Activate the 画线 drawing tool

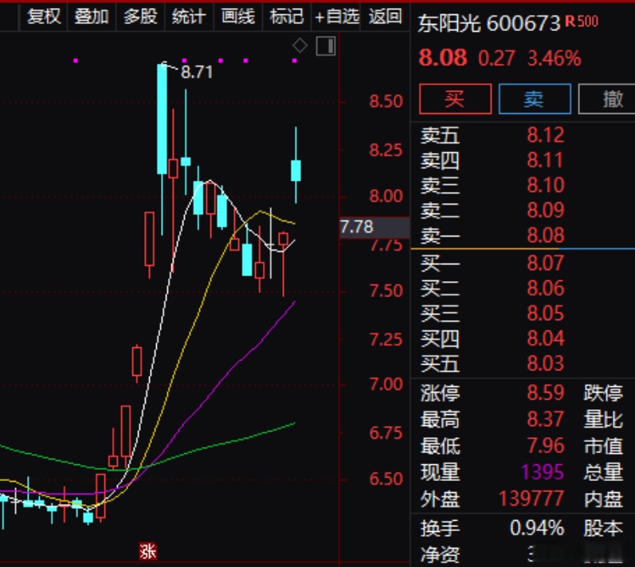coord(238,17)
